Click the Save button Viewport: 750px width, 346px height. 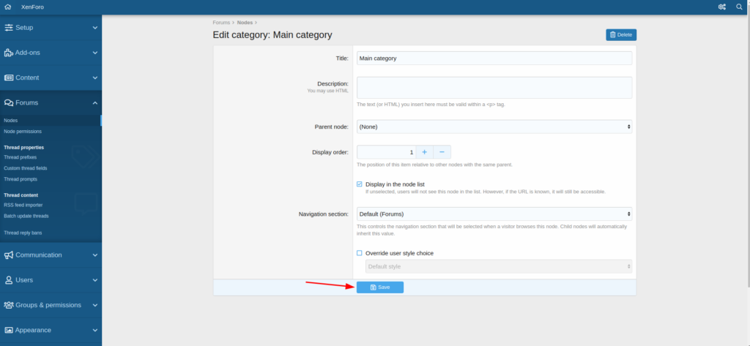pyautogui.click(x=380, y=287)
